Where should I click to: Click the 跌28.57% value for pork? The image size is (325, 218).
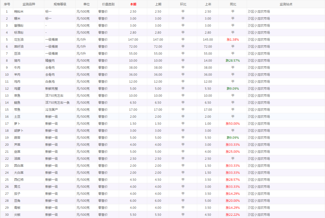[233, 61]
